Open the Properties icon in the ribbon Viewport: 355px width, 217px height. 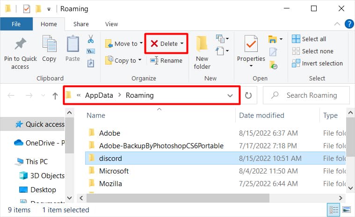pyautogui.click(x=251, y=44)
